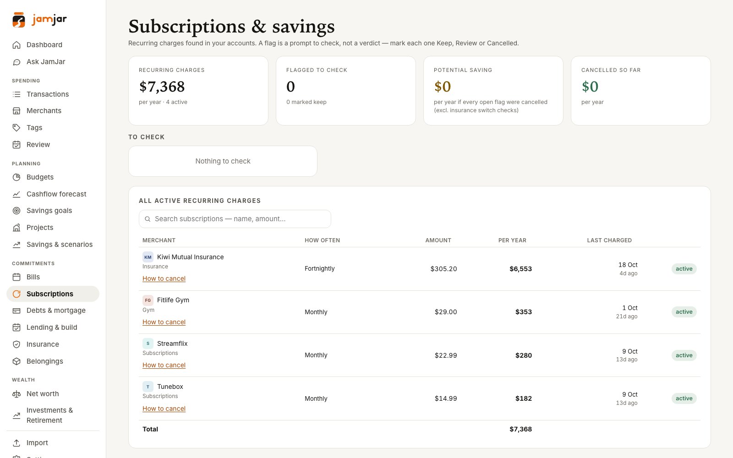
Task: Click the JamJar logo icon
Action: pos(19,20)
